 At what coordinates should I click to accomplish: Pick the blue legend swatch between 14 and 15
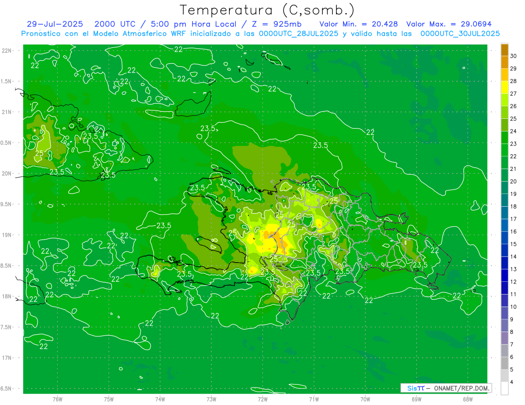coord(504,250)
